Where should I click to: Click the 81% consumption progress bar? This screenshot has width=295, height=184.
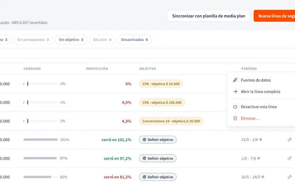tap(41, 177)
